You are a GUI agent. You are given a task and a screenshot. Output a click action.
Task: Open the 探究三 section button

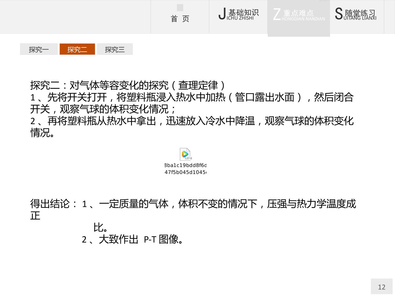tap(115, 49)
